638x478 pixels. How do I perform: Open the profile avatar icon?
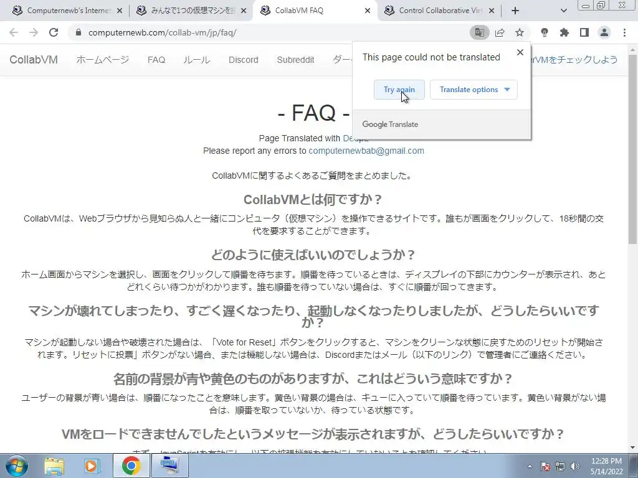click(x=604, y=32)
